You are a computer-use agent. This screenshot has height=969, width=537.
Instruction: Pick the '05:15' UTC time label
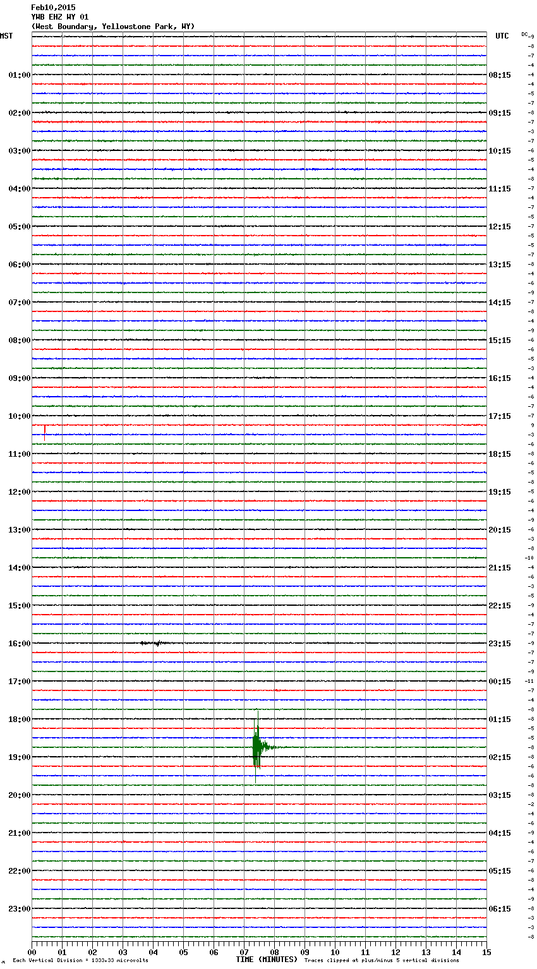500,871
